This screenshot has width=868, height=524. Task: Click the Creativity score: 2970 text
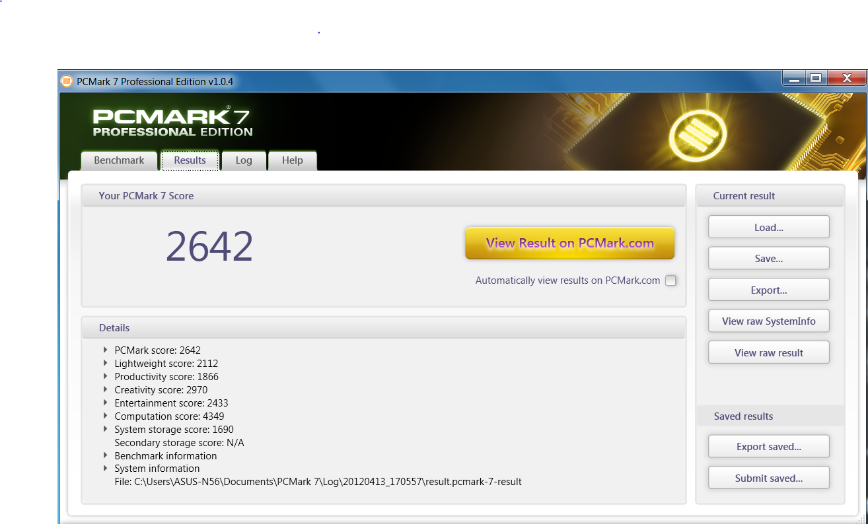pyautogui.click(x=161, y=390)
